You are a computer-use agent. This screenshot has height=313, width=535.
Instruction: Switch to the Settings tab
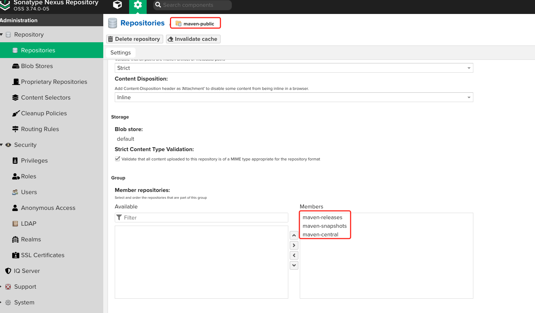pyautogui.click(x=120, y=53)
